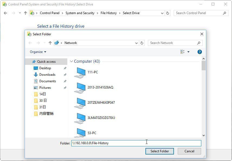Click the help question mark icon
232x161 pixels.
tap(199, 52)
